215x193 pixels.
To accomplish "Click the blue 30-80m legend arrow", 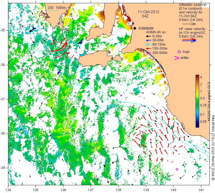I will coord(148,40).
